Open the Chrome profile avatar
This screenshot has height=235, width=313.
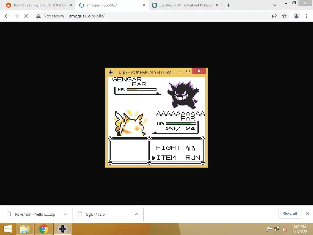tap(296, 16)
